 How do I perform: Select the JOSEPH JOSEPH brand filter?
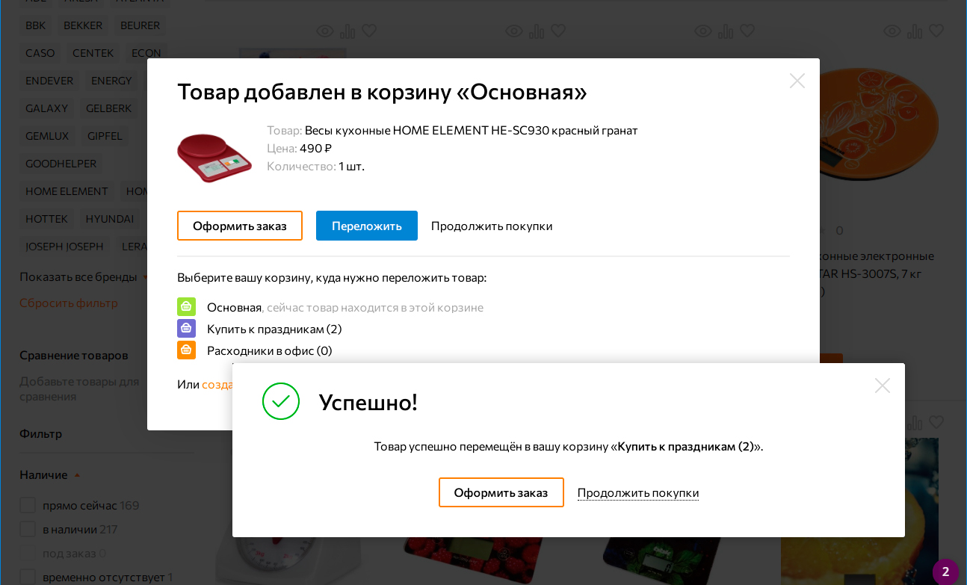coord(65,247)
